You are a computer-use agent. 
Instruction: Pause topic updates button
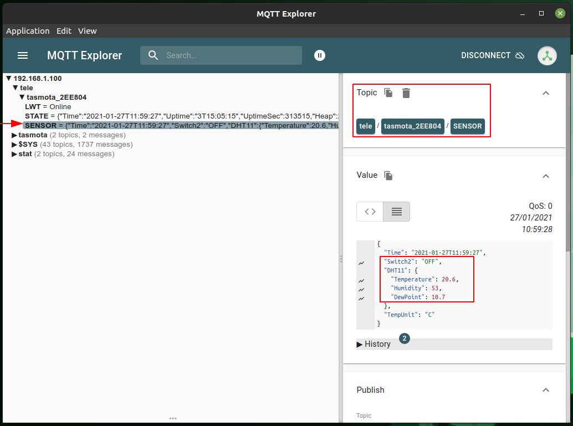tap(319, 55)
